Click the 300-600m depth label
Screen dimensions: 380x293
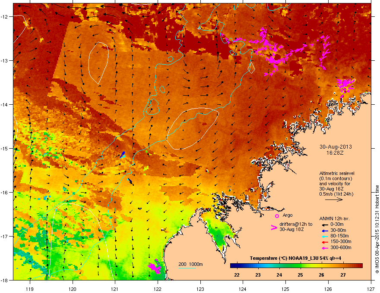click(x=341, y=248)
